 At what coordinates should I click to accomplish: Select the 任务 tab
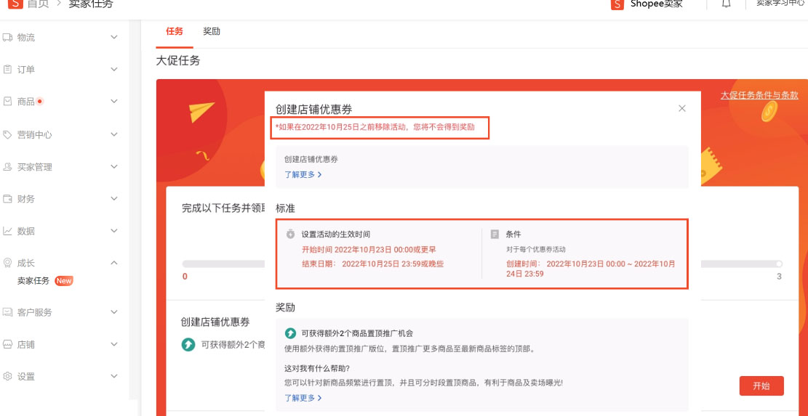tap(175, 32)
